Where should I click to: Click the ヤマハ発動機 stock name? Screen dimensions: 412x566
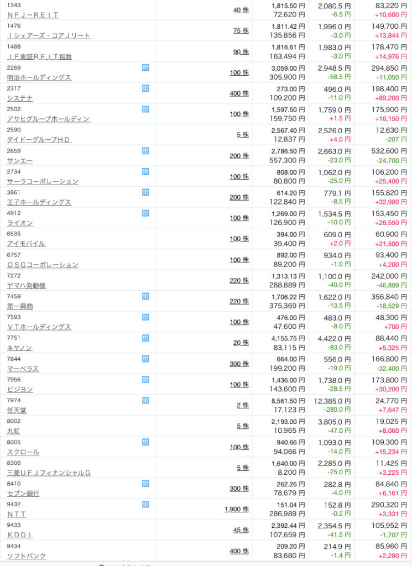(x=26, y=286)
